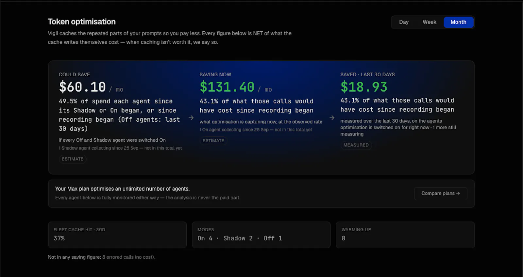The image size is (523, 277).
Task: Click the Token optimisation heading
Action: point(82,22)
